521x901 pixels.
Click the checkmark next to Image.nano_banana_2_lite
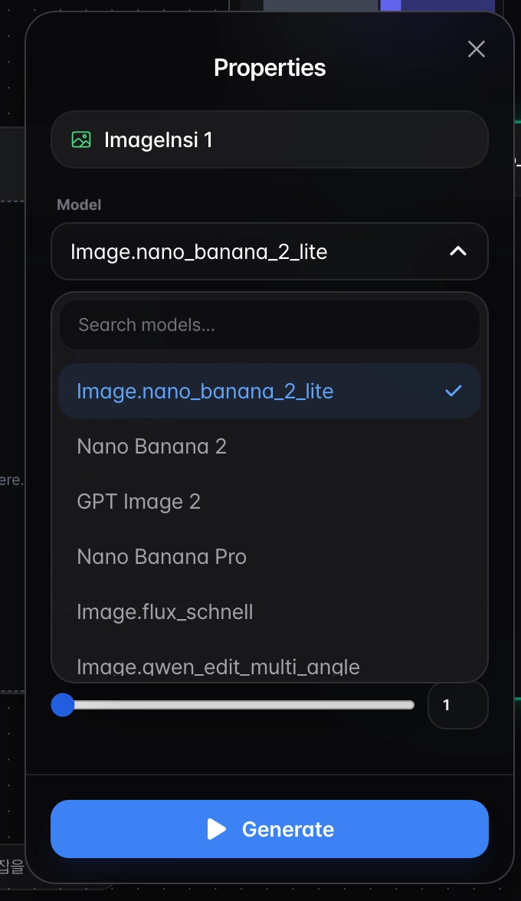click(454, 391)
